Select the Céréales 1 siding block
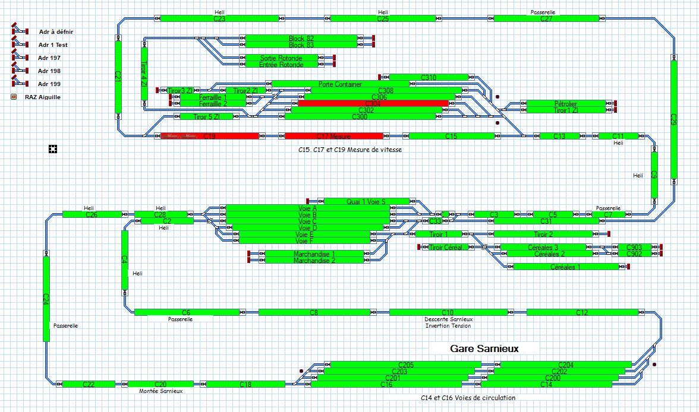The width and height of the screenshot is (699, 412). tap(558, 267)
